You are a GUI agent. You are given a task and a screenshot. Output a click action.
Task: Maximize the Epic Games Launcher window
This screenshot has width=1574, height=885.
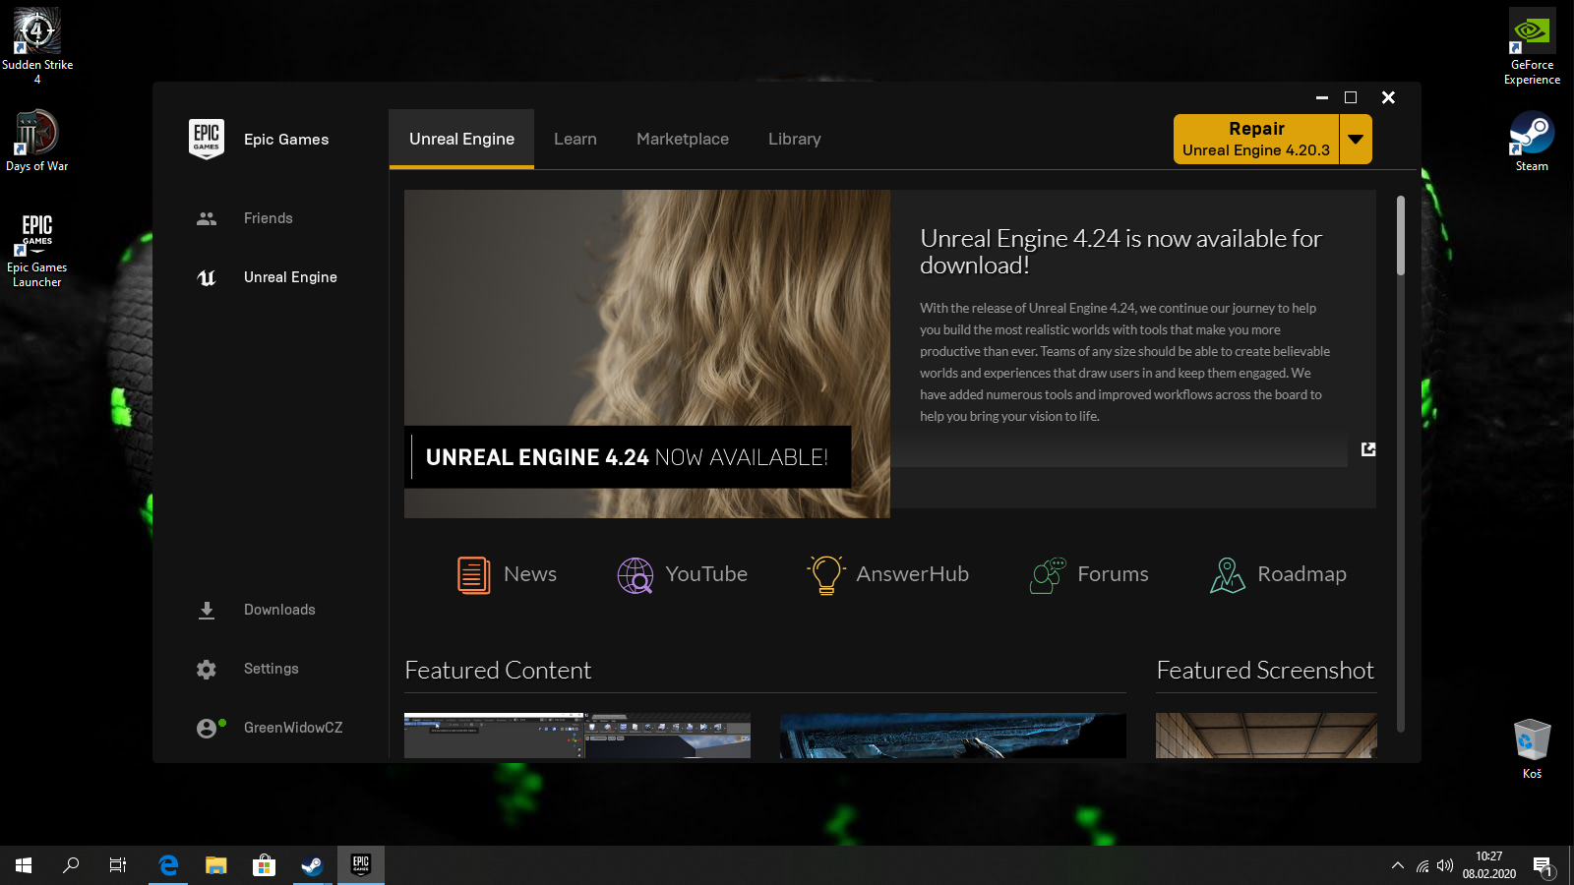[1351, 97]
